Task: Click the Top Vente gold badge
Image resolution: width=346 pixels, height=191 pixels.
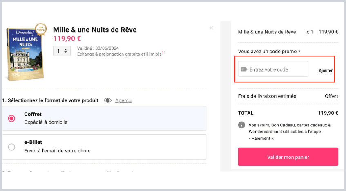Action: pos(41,29)
